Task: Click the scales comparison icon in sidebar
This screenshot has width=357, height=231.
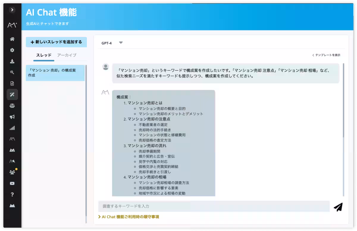Action: click(12, 105)
